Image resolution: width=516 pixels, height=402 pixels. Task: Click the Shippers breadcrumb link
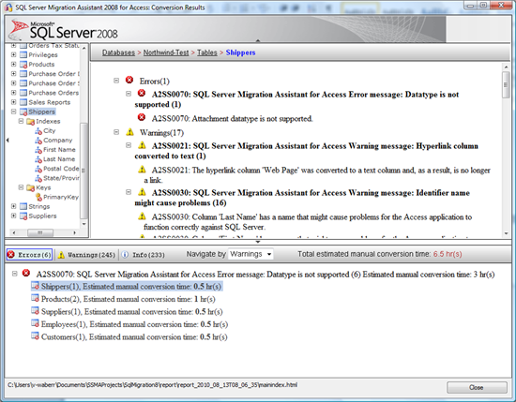click(x=240, y=52)
